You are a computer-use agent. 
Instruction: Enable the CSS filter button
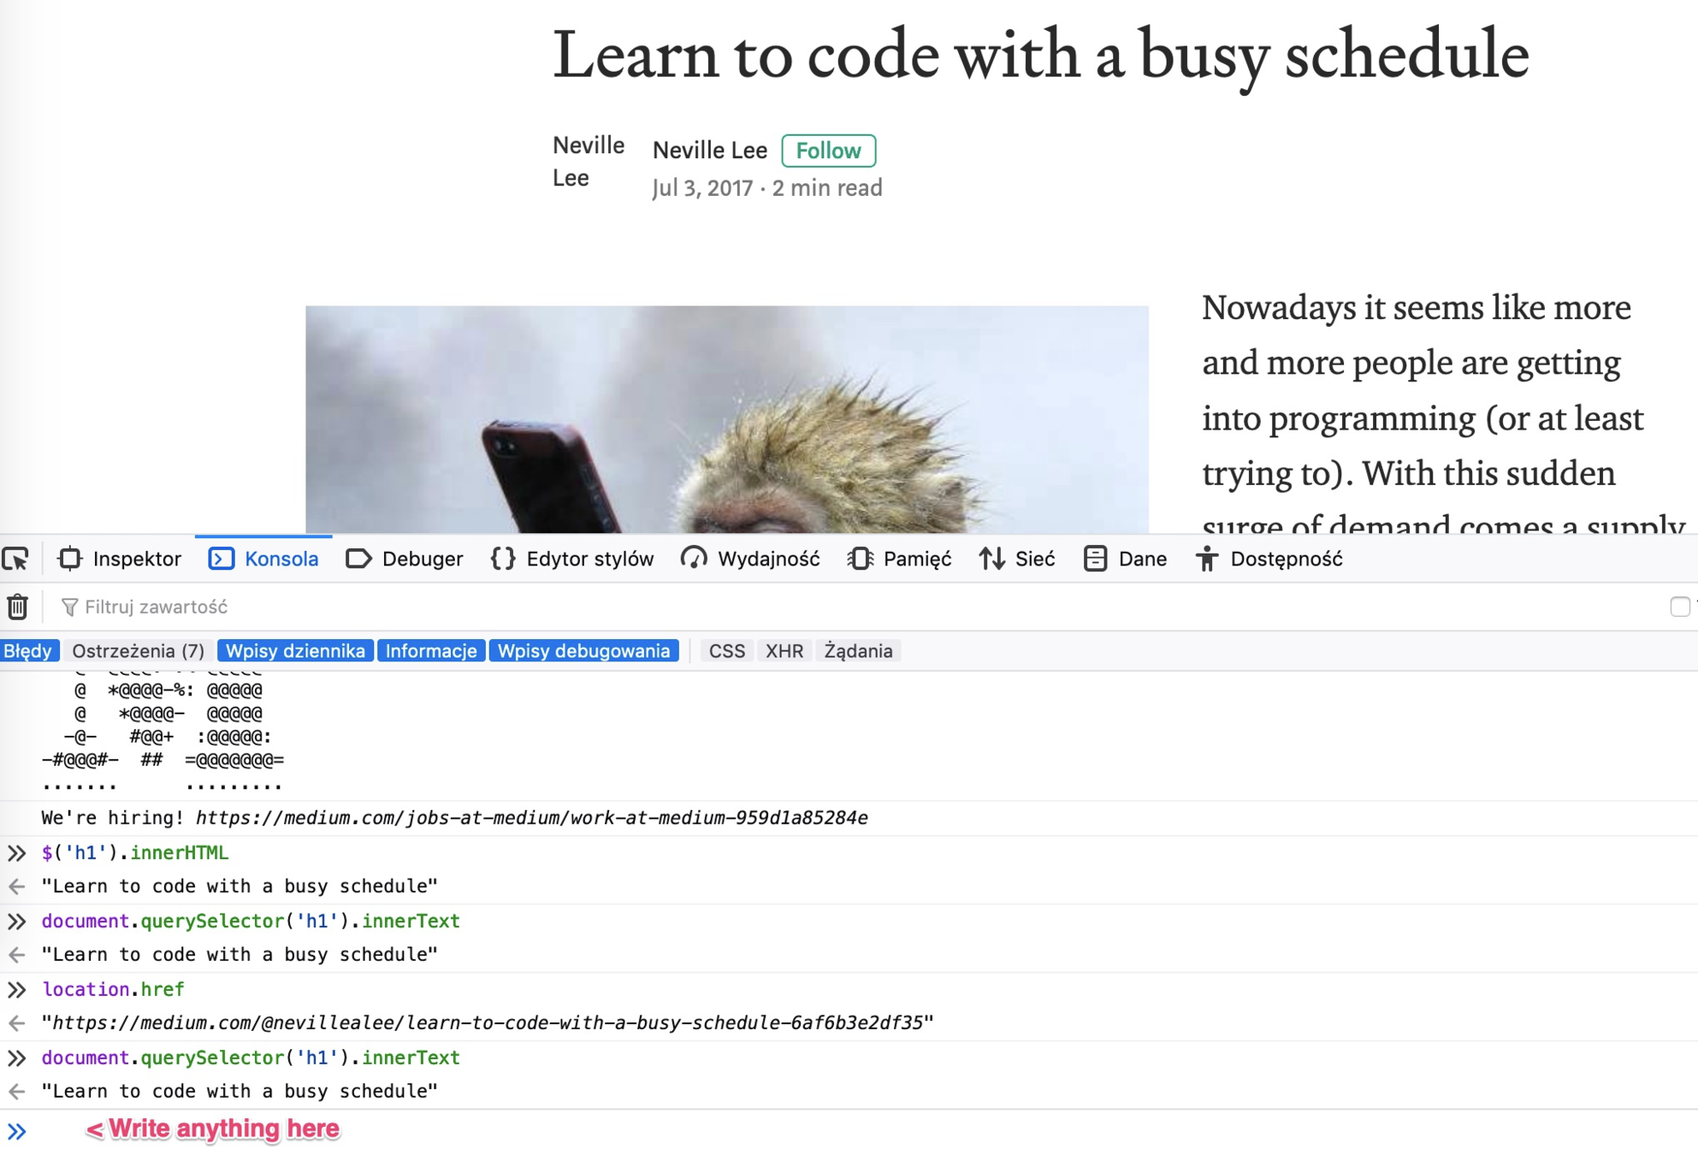click(726, 651)
